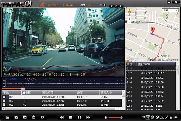Click down arrow of file list scrollbar
Viewport: 181px width, 121px height.
(123, 105)
